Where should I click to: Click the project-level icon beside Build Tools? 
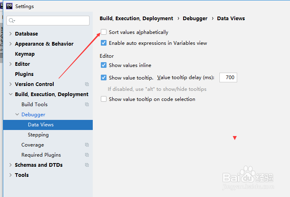(87, 105)
